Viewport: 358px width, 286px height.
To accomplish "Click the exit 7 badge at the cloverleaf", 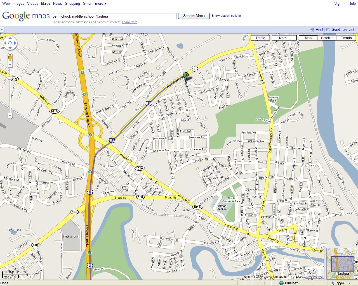I will (x=90, y=135).
